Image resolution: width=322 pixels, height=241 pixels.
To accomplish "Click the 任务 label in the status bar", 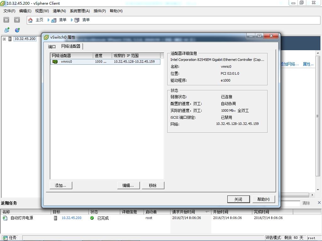I will coord(13,238).
